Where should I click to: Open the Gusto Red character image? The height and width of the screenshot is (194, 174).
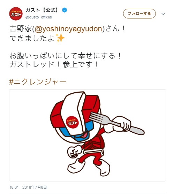(x=88, y=135)
